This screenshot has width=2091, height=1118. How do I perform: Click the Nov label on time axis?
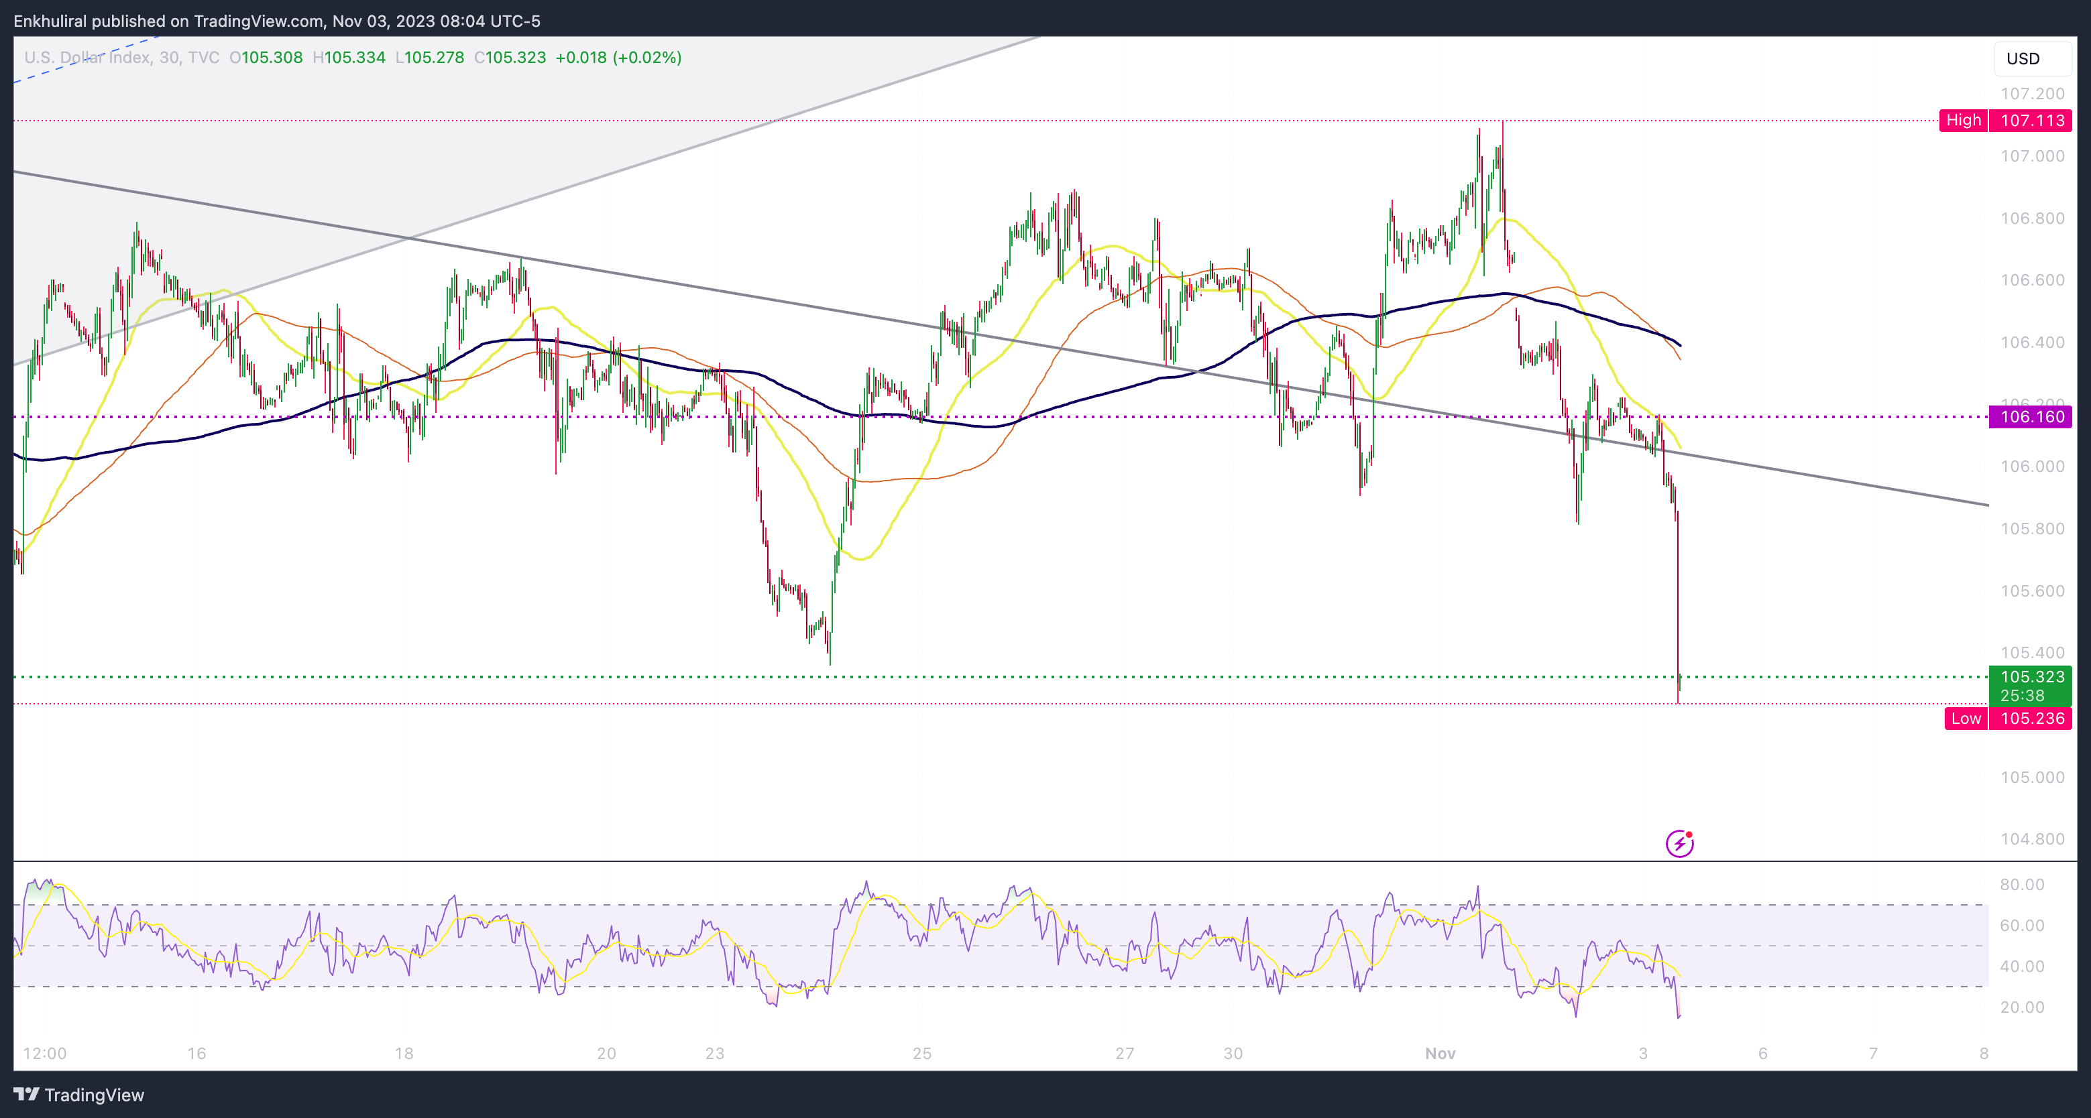point(1440,1053)
